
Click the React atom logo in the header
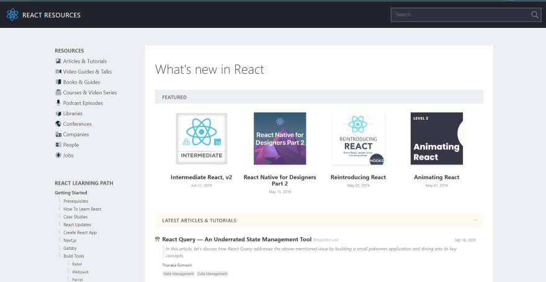click(12, 15)
